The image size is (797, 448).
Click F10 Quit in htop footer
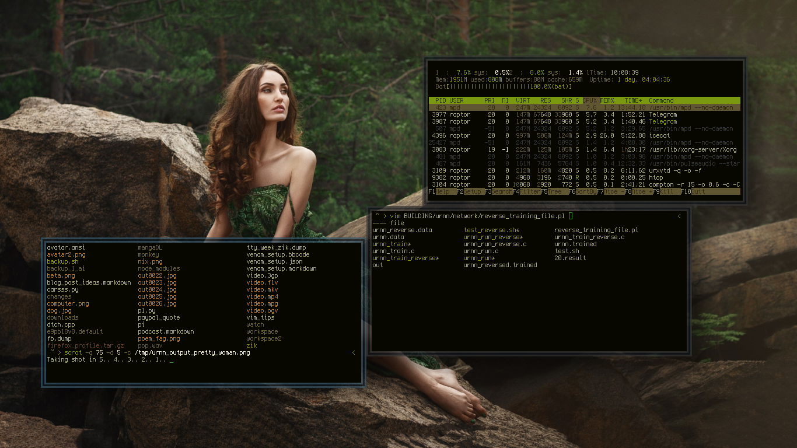click(x=693, y=191)
